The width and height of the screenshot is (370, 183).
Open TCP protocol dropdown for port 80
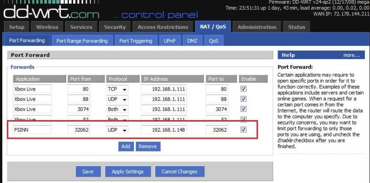[x=117, y=89]
